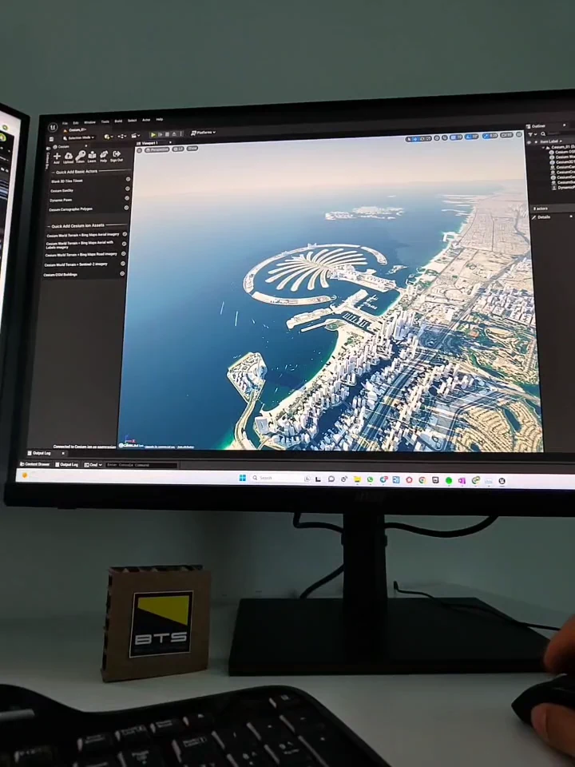This screenshot has width=575, height=767.
Task: Toggle the Outliner visibility eye column header
Action: (529, 142)
